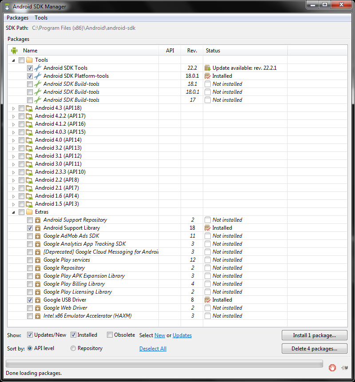Click the wrench icon beside Android SDK Platform-tools
The height and width of the screenshot is (382, 355).
(x=37, y=76)
